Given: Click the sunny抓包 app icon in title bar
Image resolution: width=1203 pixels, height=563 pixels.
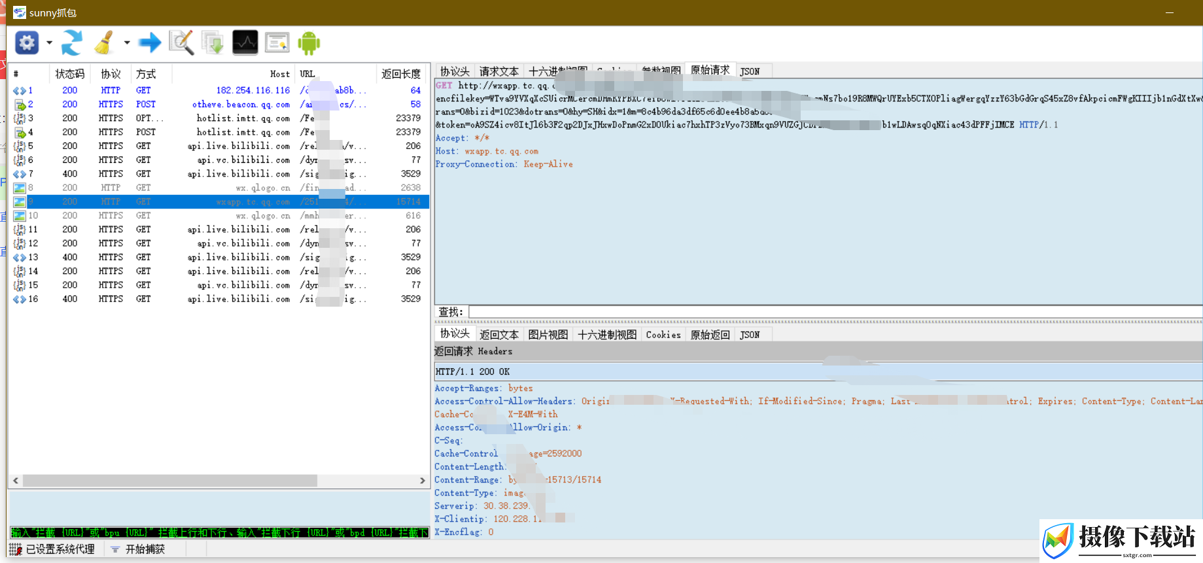Looking at the screenshot, I should click(20, 12).
